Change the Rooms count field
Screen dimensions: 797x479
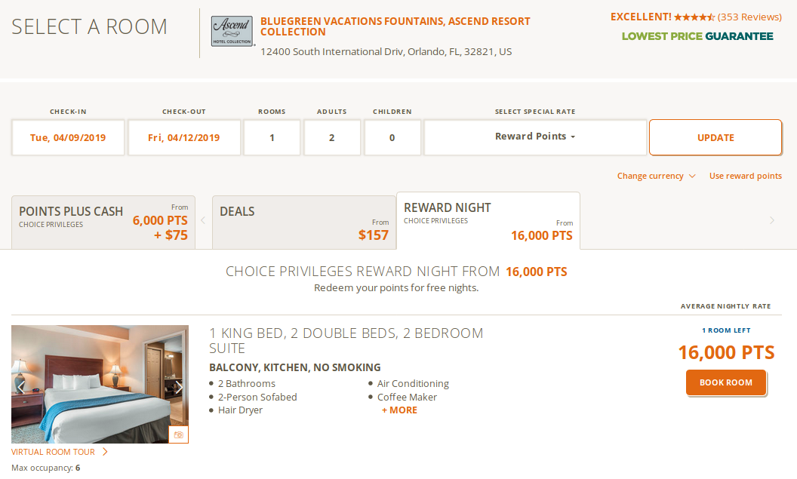click(272, 137)
